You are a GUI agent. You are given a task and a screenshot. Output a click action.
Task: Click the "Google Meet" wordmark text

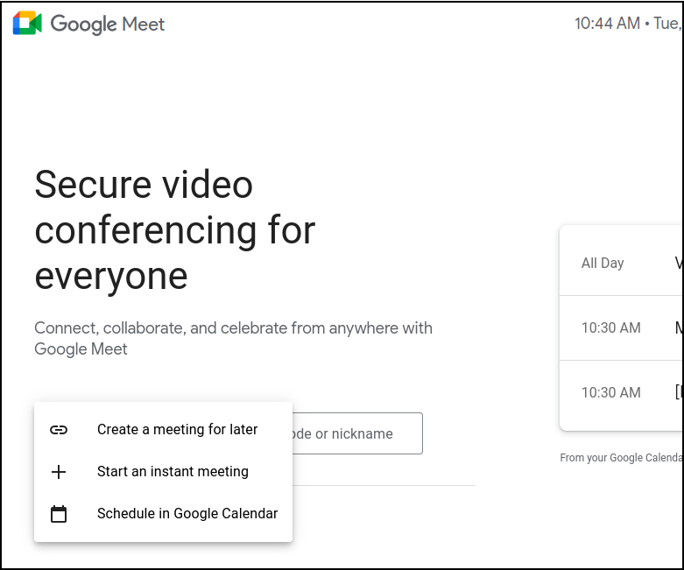pyautogui.click(x=108, y=24)
